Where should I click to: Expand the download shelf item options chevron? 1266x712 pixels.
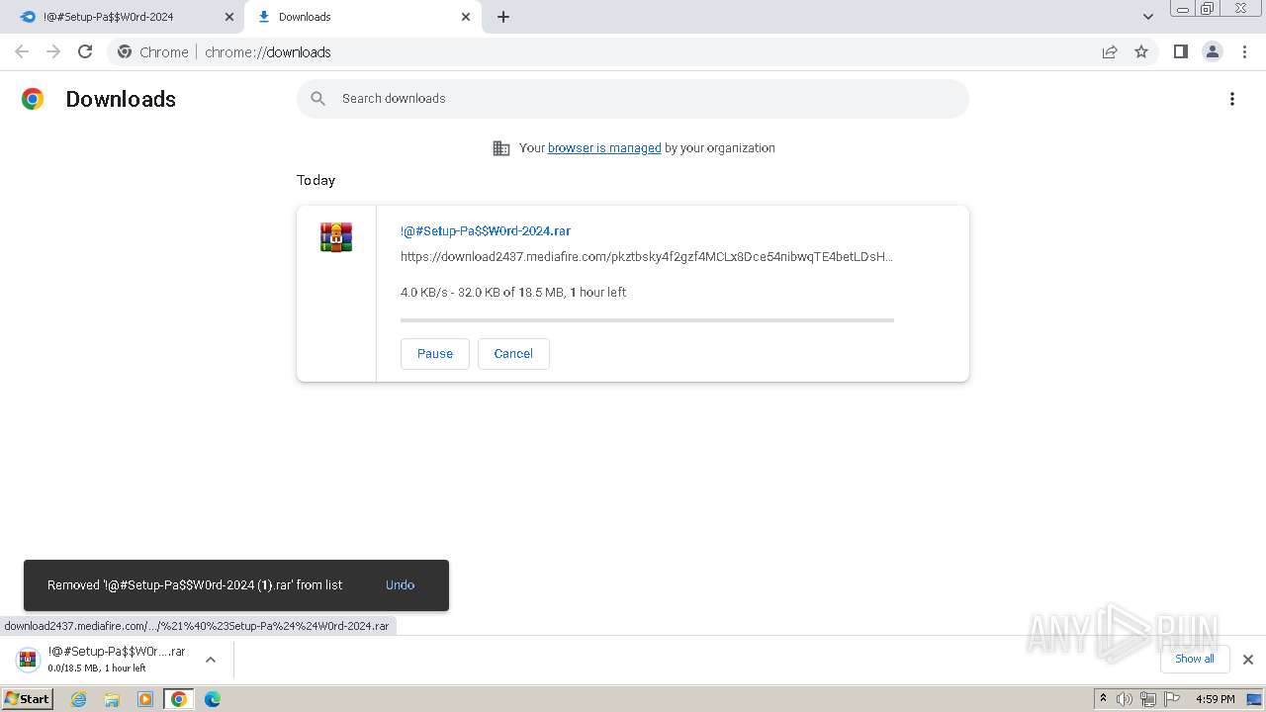(210, 660)
